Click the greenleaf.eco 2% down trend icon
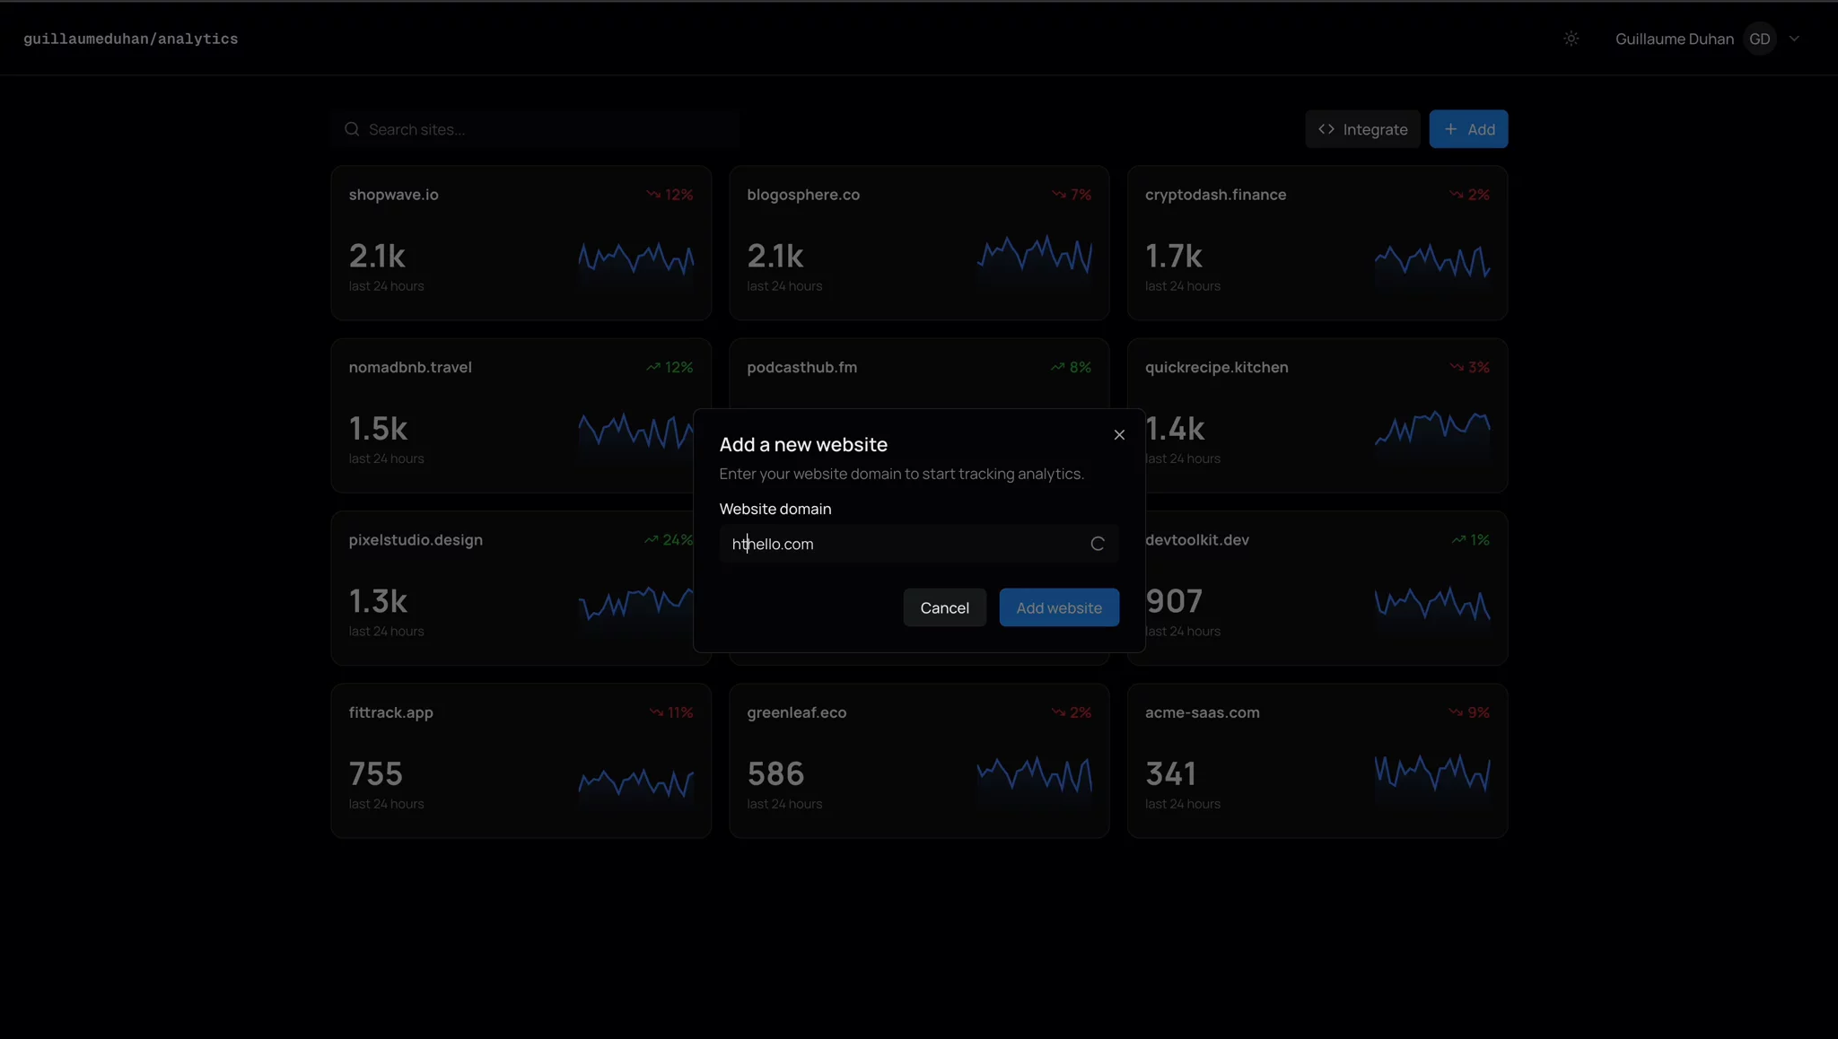The width and height of the screenshot is (1838, 1039). (x=1059, y=712)
